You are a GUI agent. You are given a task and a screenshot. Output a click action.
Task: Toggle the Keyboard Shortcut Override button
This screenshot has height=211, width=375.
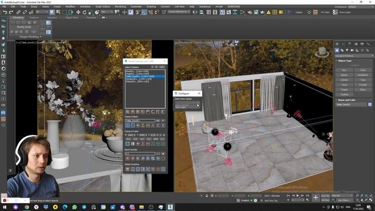pos(131,12)
